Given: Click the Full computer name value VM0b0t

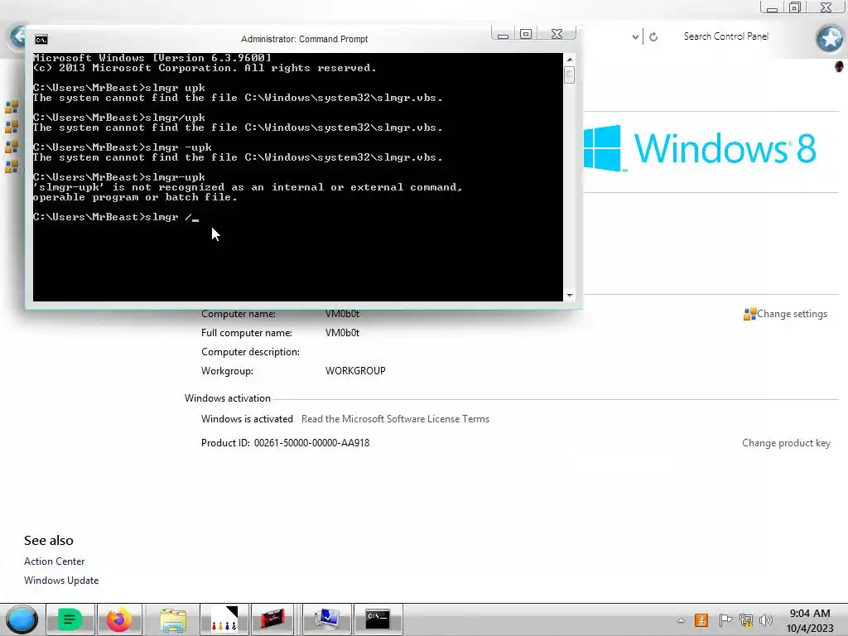Looking at the screenshot, I should 342,333.
